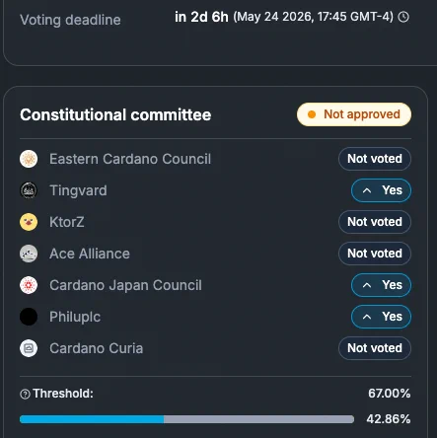Expand Cardano Japan Council's Yes vote chevron

coord(367,285)
